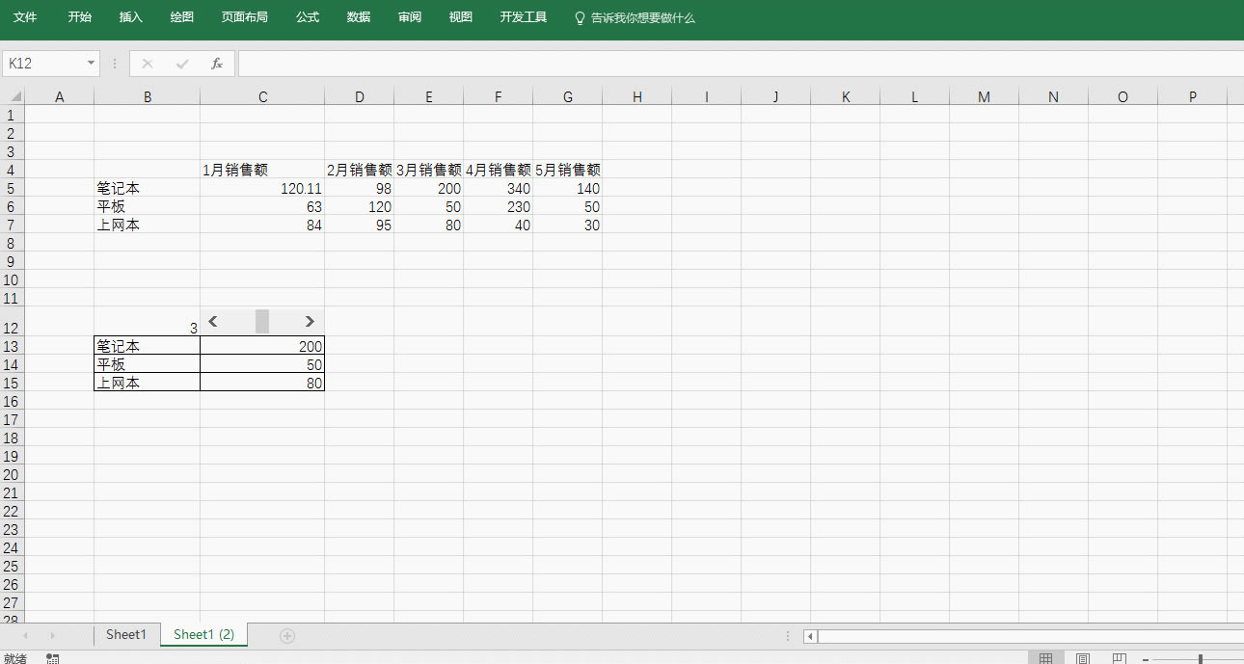Screen dimensions: 1244x664
Task: Switch to the Sheet1 tab
Action: click(126, 634)
